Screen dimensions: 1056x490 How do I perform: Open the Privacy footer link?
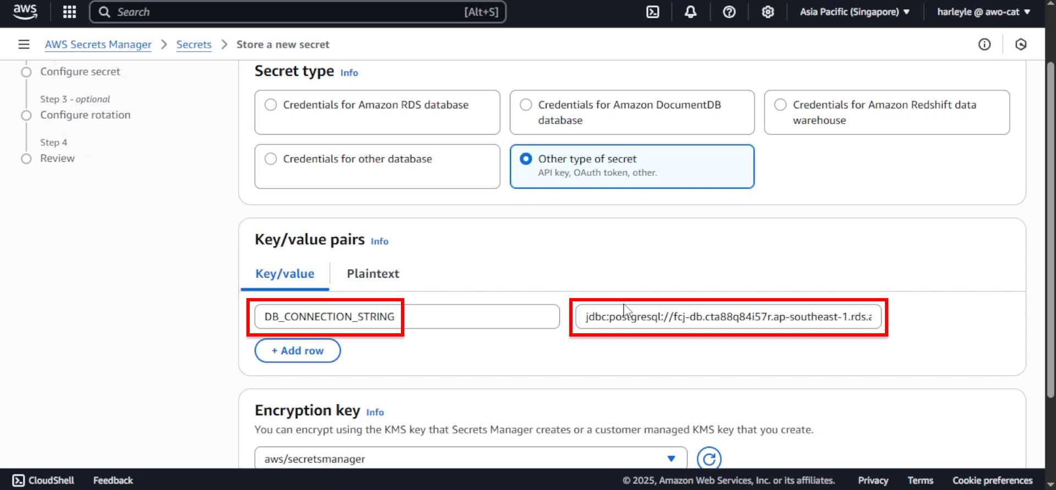(x=873, y=480)
